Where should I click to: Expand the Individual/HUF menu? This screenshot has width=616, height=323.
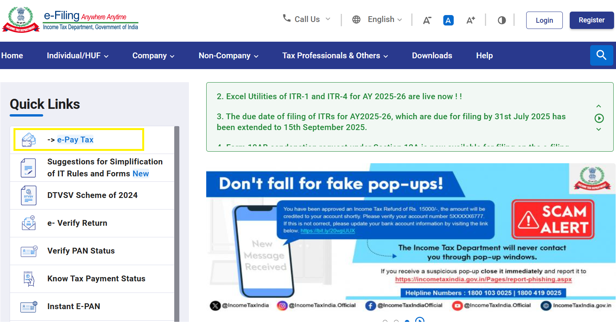[77, 56]
